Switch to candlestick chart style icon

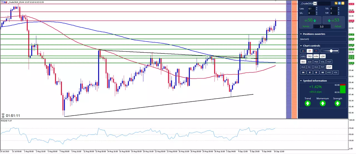pos(310,51)
